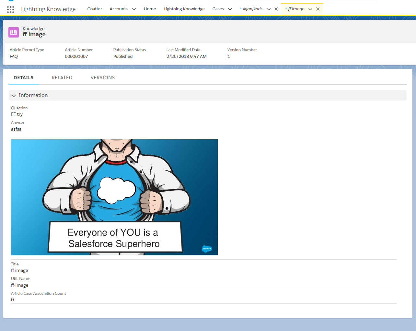Image resolution: width=416 pixels, height=331 pixels.
Task: Collapse the Information section
Action: click(14, 96)
